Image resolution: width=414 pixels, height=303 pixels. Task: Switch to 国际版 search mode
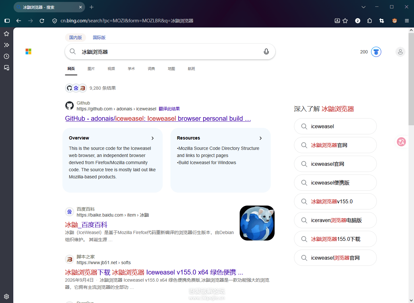coord(99,38)
